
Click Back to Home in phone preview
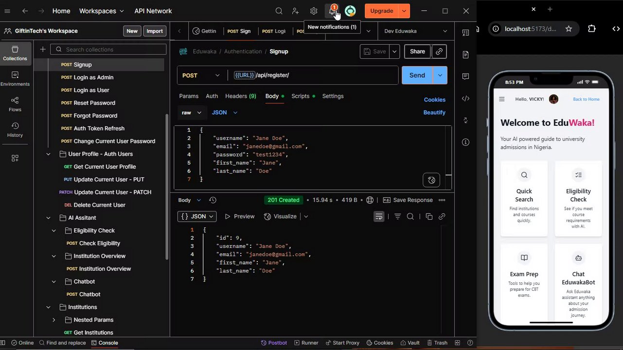click(x=586, y=99)
